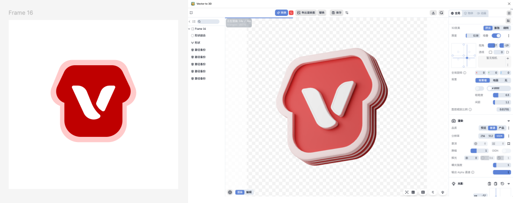513x203 pixels.
Task: Open the gear settings at viewport bottom left
Action: click(230, 192)
